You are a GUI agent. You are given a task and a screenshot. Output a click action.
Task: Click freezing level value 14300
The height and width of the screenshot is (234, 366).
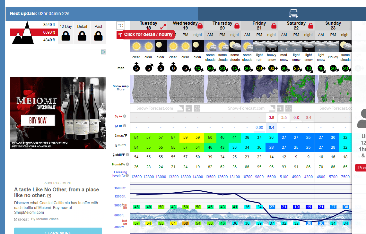[x=198, y=177]
